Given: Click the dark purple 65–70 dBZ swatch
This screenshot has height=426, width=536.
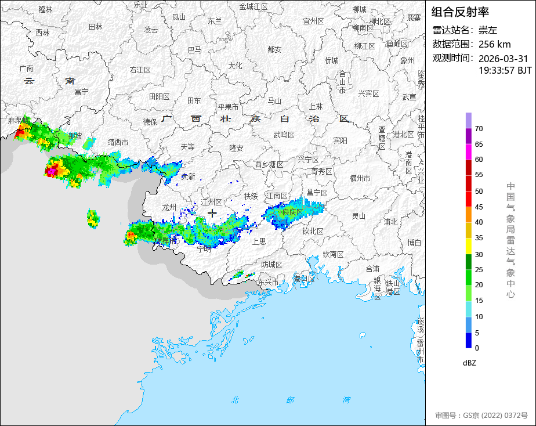Looking at the screenshot, I should tap(468, 136).
